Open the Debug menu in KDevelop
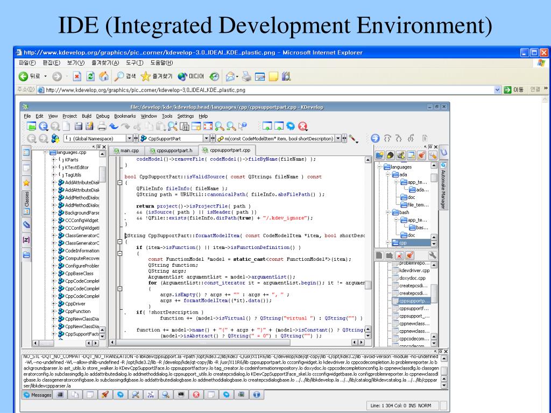 pyautogui.click(x=102, y=116)
